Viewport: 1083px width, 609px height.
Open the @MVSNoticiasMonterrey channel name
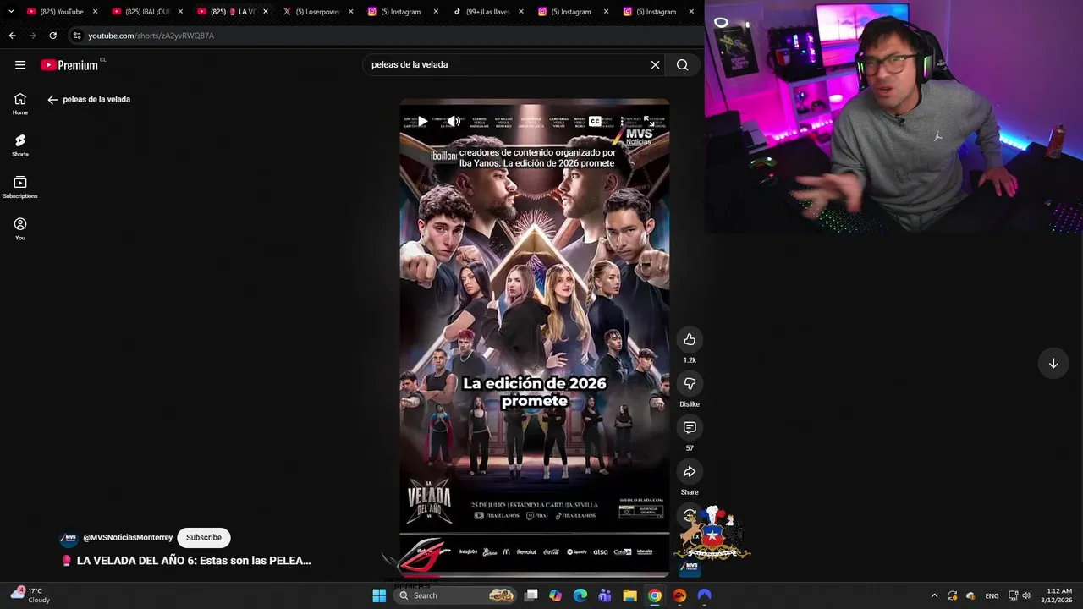128,537
